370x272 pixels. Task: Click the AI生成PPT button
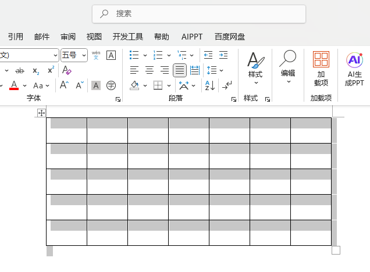354,69
